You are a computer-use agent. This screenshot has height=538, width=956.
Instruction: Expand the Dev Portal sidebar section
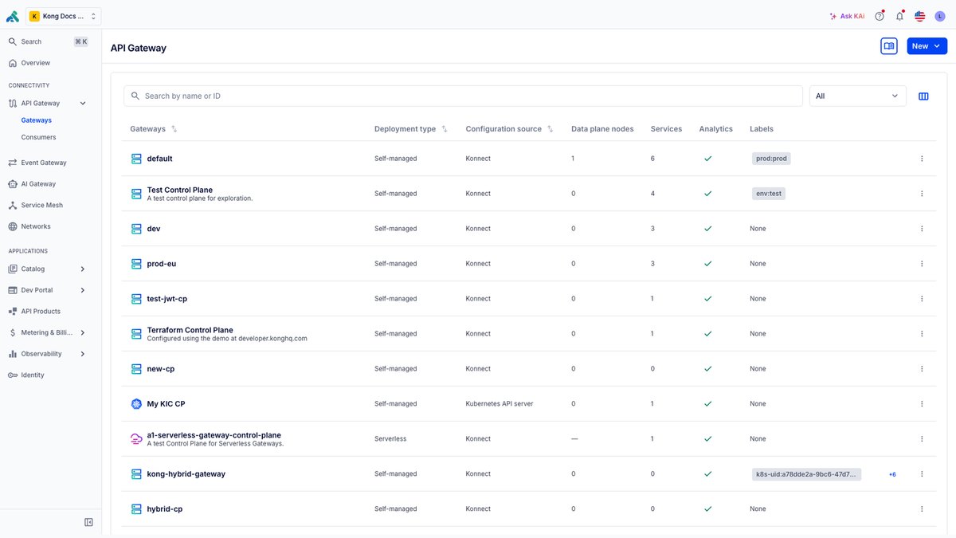[x=82, y=290]
